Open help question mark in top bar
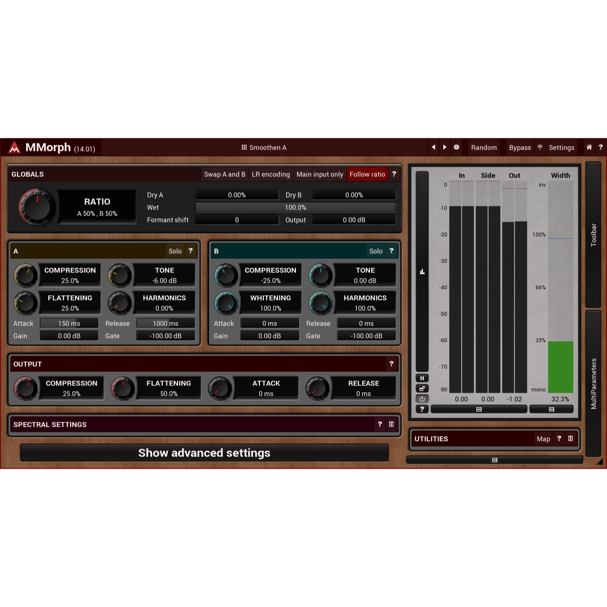This screenshot has height=607, width=607. (x=600, y=147)
